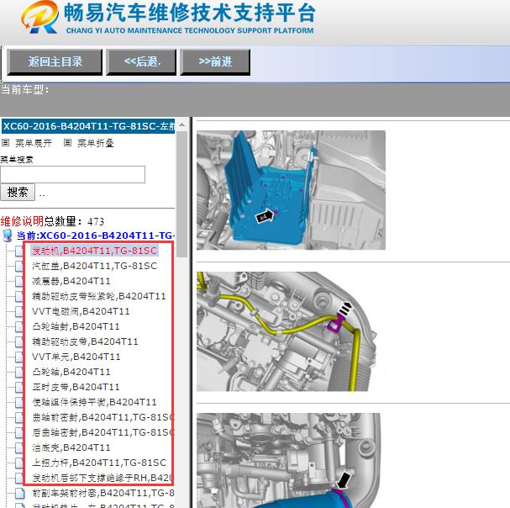Image resolution: width=510 pixels, height=508 pixels.
Task: Open 上扭力杆,B4204T11,TG-81SC entry
Action: point(99,463)
